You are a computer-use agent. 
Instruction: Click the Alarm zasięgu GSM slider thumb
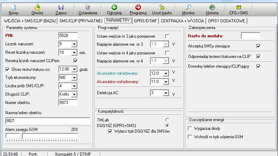pos(21,136)
